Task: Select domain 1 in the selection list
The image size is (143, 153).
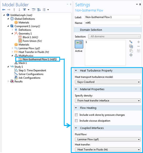Action: coord(86,42)
